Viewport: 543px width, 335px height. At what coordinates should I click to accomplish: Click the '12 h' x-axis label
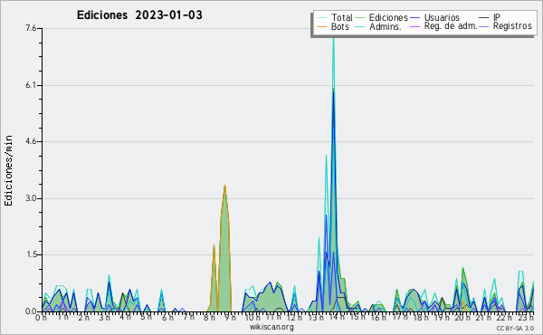point(295,318)
